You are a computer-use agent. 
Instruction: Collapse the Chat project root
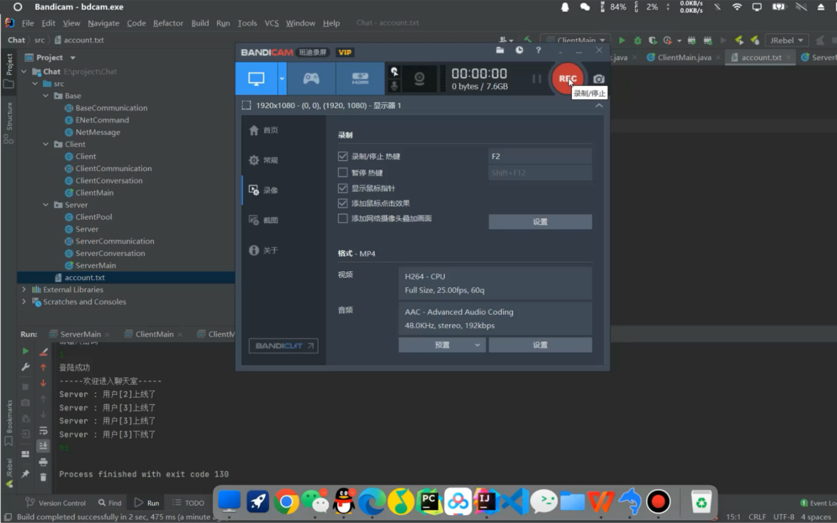point(24,71)
